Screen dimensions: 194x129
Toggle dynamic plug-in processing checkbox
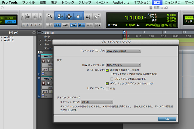107,83
